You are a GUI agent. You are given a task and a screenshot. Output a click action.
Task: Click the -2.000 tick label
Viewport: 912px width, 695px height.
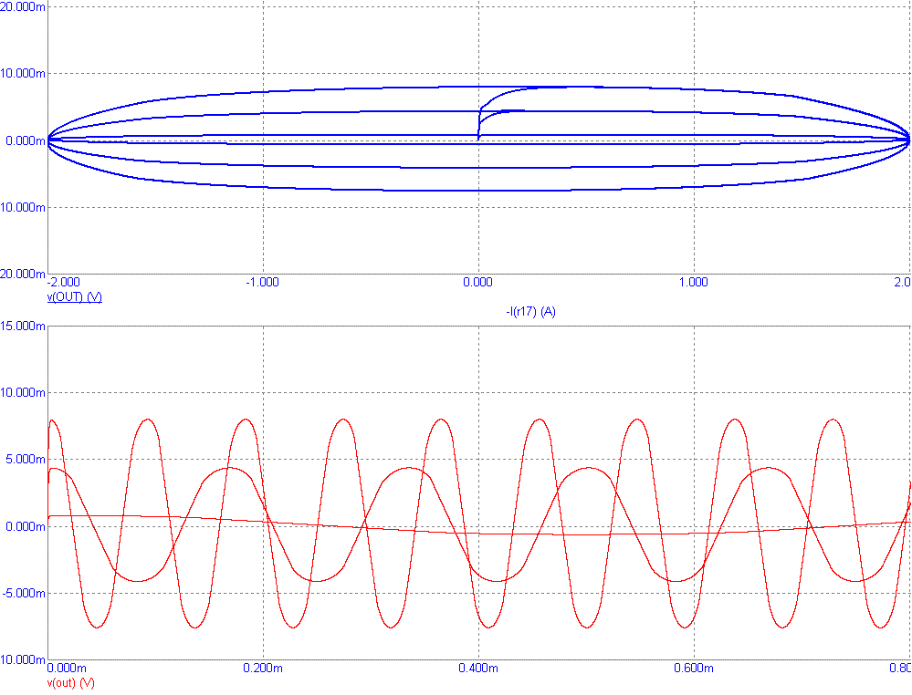63,283
